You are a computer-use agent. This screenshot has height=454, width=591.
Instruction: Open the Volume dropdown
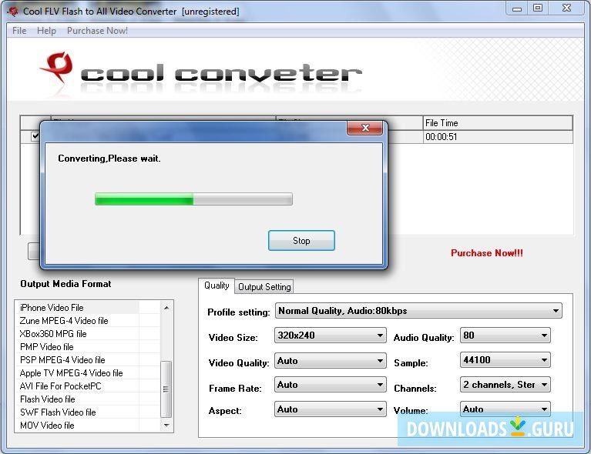[x=505, y=409]
